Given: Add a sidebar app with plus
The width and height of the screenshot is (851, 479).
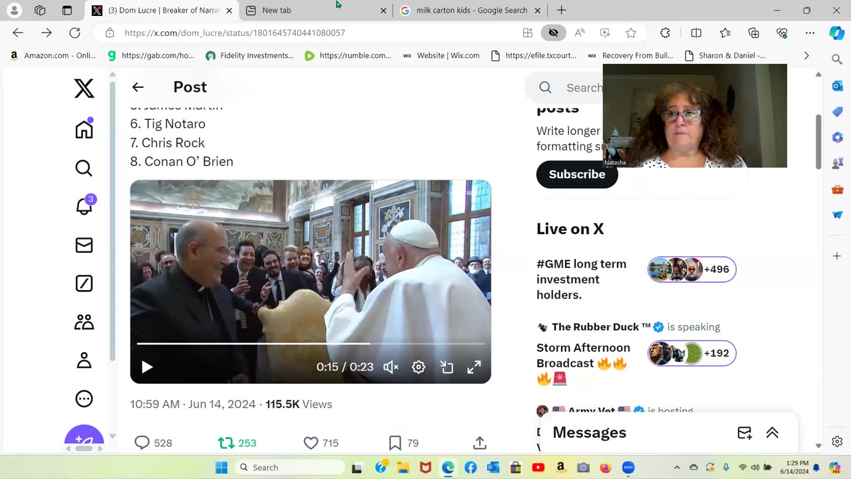Looking at the screenshot, I should [x=837, y=256].
